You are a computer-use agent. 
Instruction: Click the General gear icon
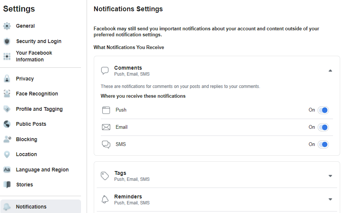coord(7,26)
